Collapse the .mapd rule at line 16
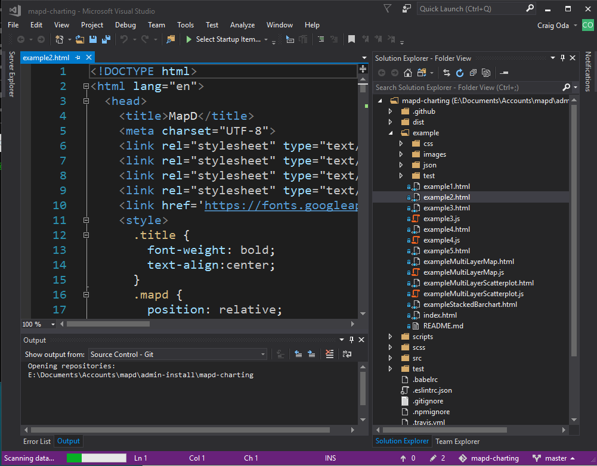Screen dimensions: 597x466 [x=86, y=295]
